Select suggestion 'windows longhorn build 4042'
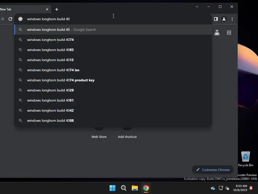Viewport: 258px width, 194px height. point(113,110)
